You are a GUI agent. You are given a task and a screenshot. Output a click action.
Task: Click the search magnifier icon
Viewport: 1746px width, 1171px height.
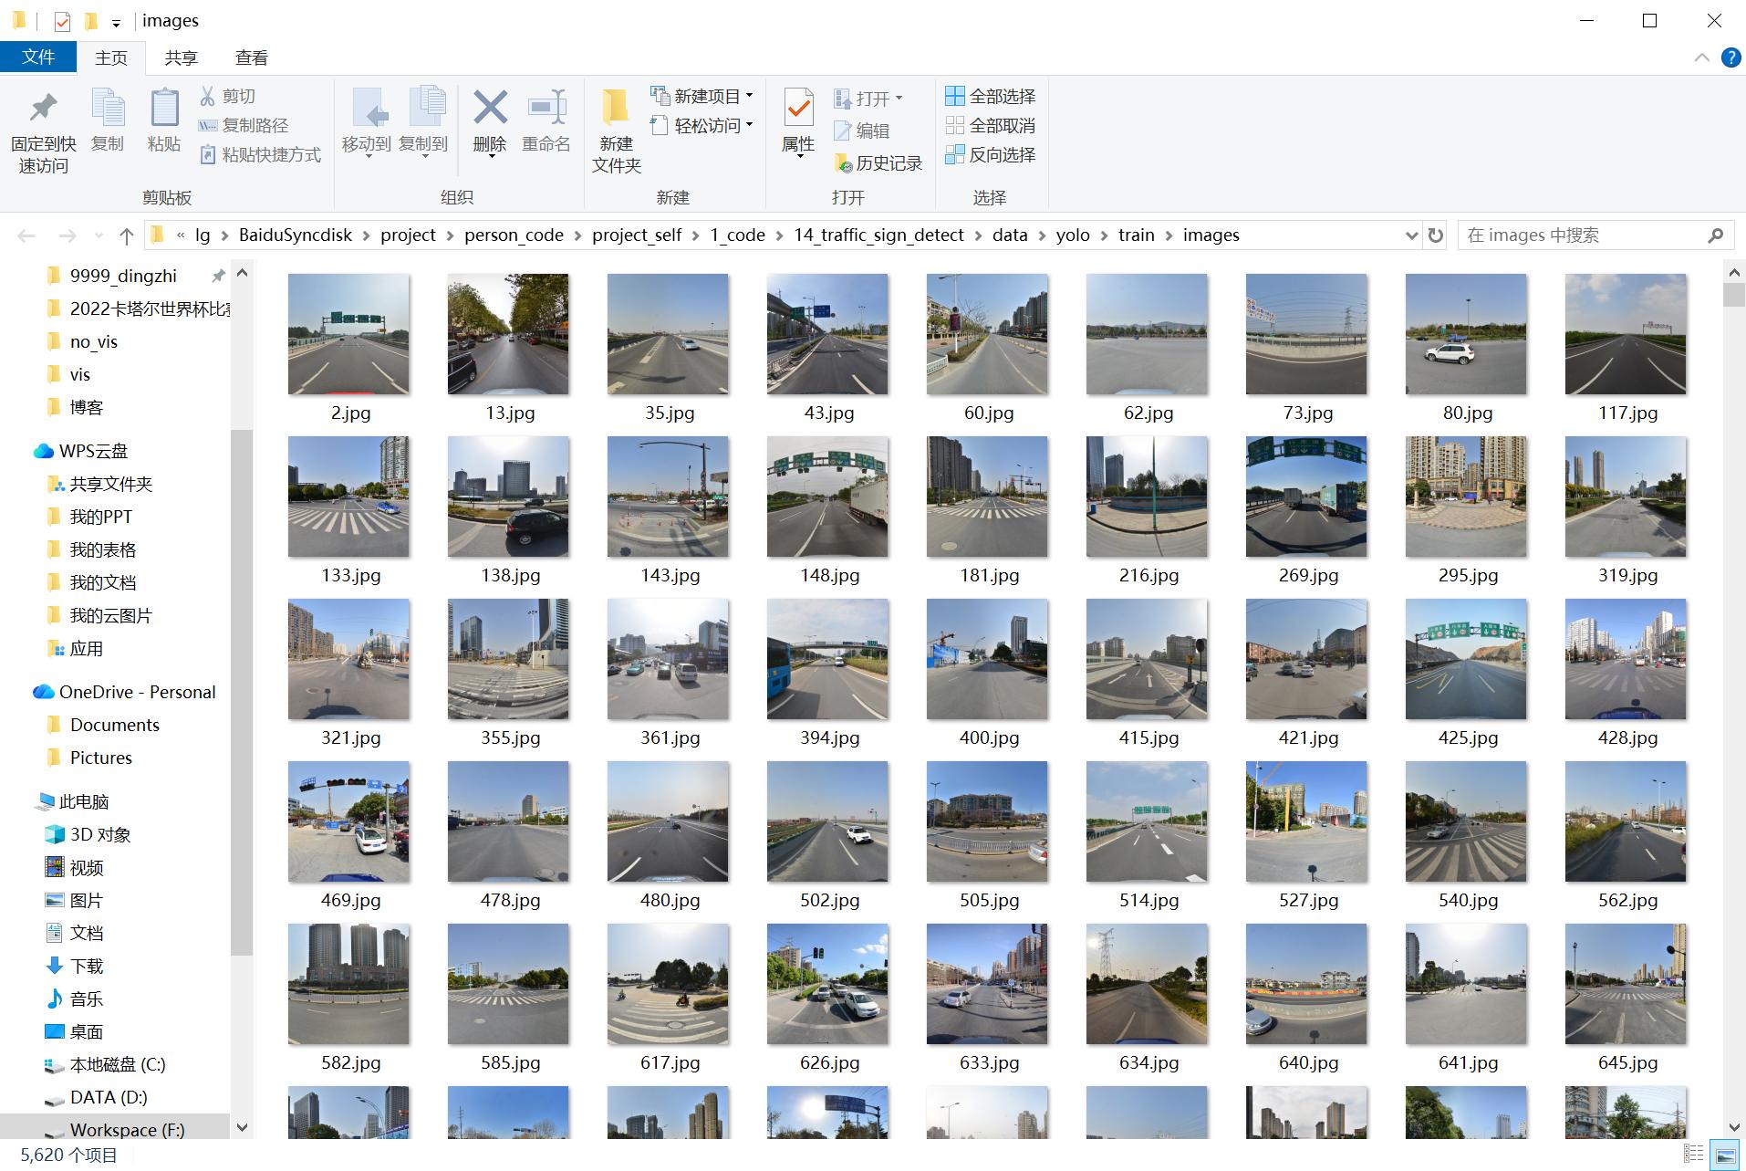[1716, 235]
